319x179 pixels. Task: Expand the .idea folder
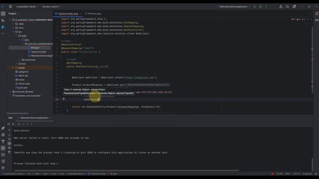pyautogui.click(x=13, y=24)
